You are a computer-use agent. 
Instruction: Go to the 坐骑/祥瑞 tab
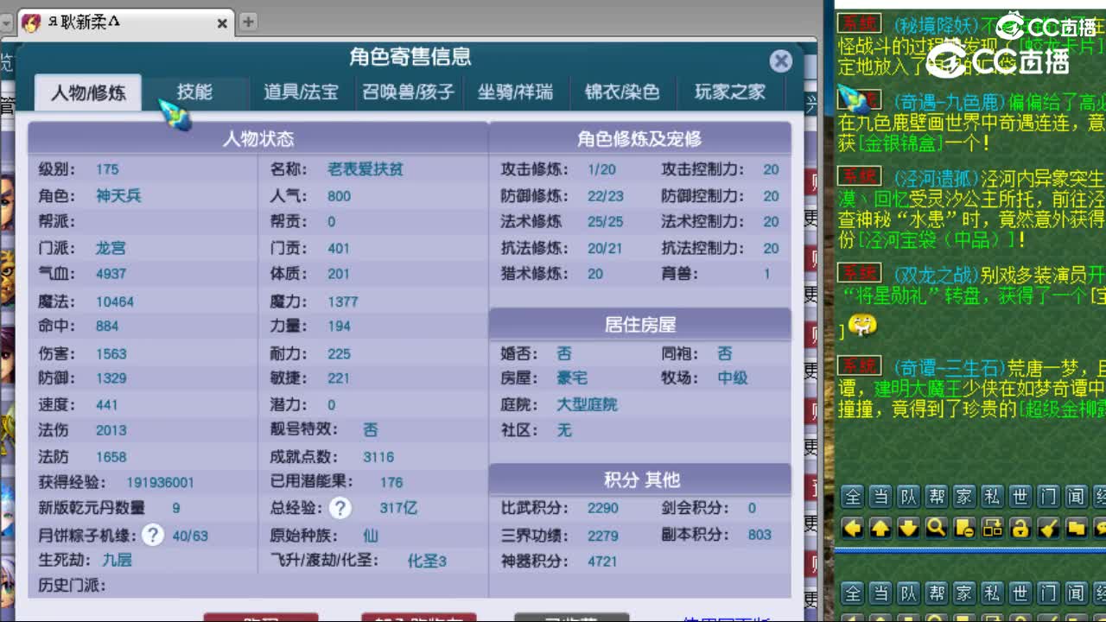[515, 92]
